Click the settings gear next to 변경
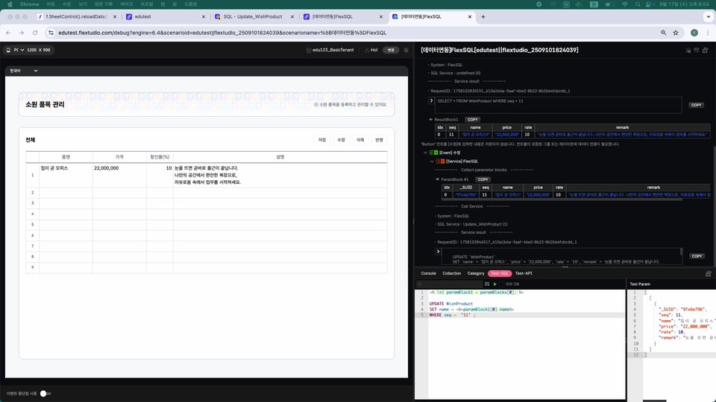 click(406, 50)
